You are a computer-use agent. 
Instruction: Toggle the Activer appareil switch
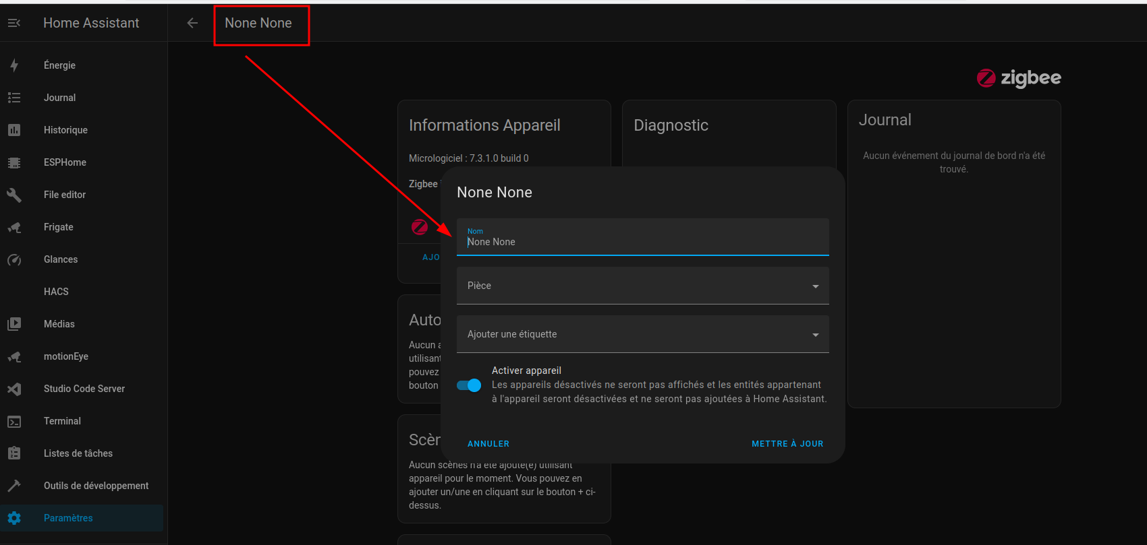(469, 385)
